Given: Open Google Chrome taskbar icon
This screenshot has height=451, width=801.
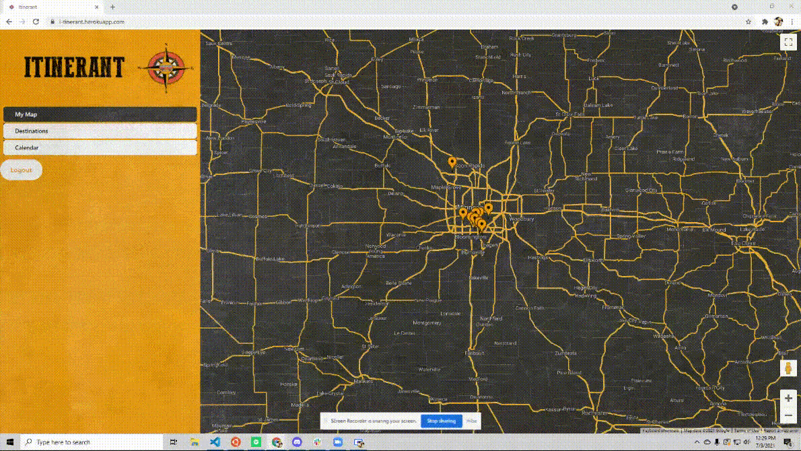Looking at the screenshot, I should click(277, 442).
